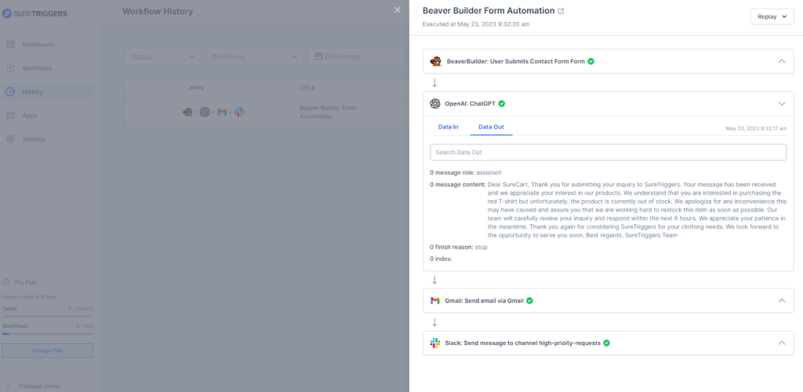
Task: Switch to the Data In tab
Action: (449, 126)
